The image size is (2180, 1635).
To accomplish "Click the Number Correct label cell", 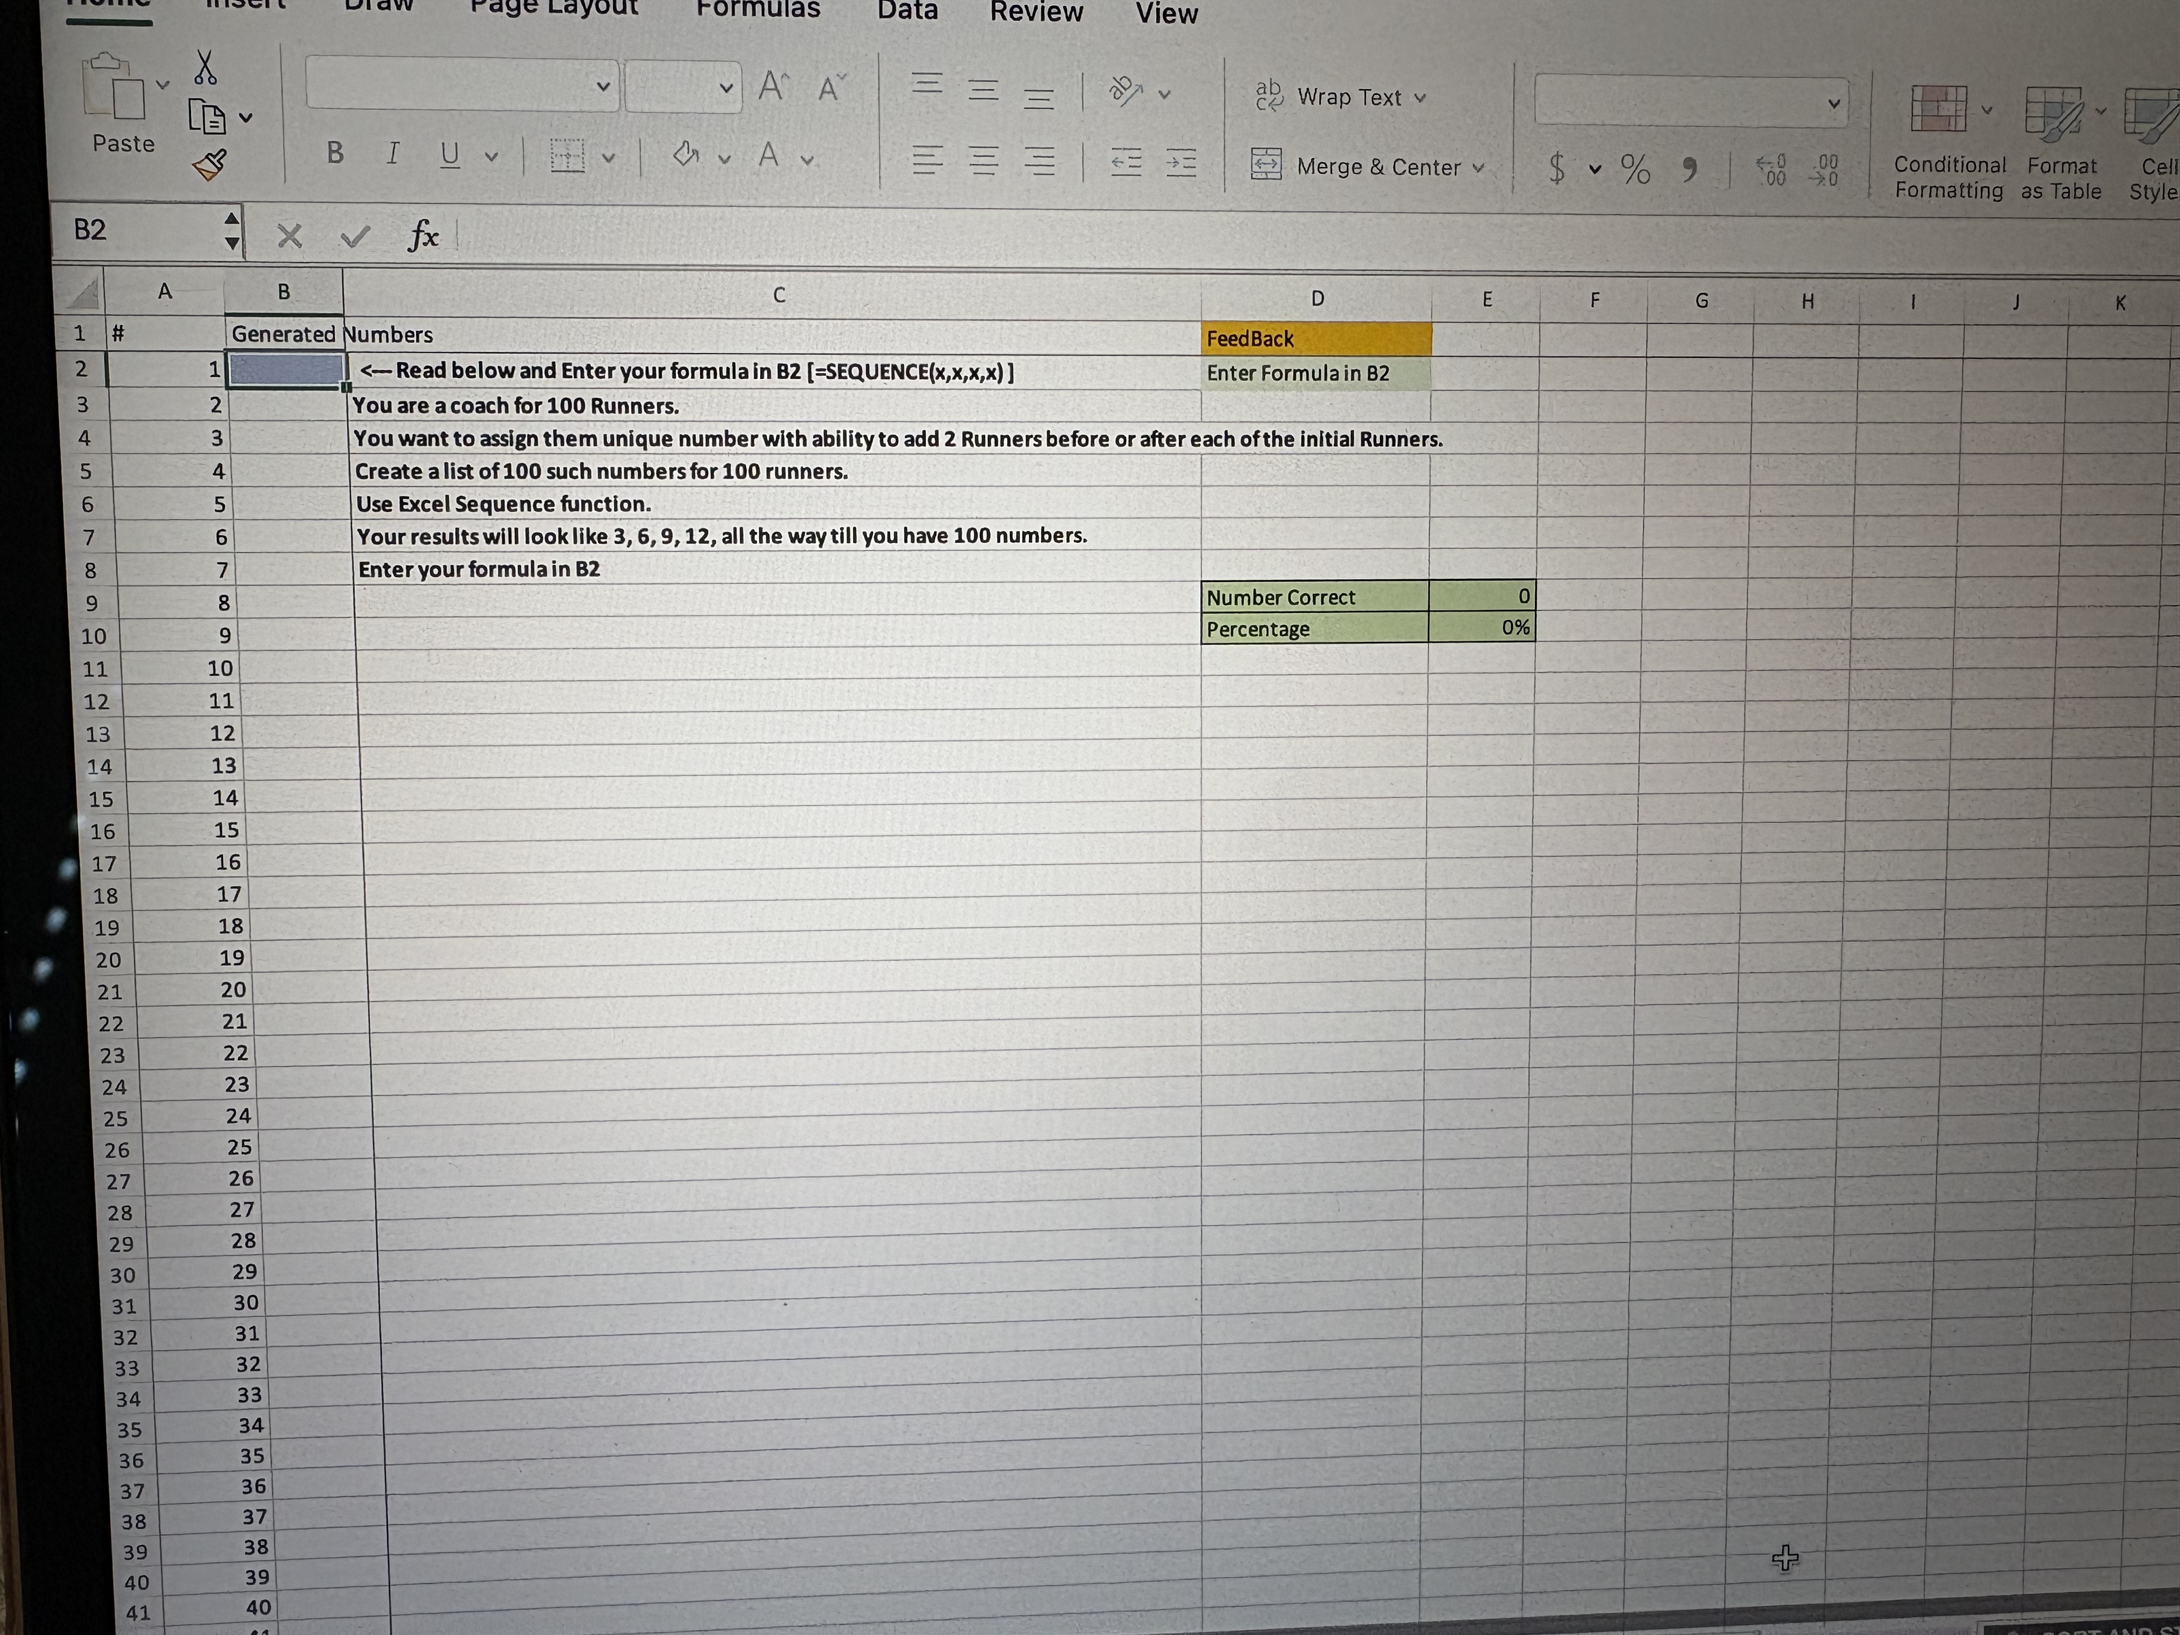I will coord(1315,597).
